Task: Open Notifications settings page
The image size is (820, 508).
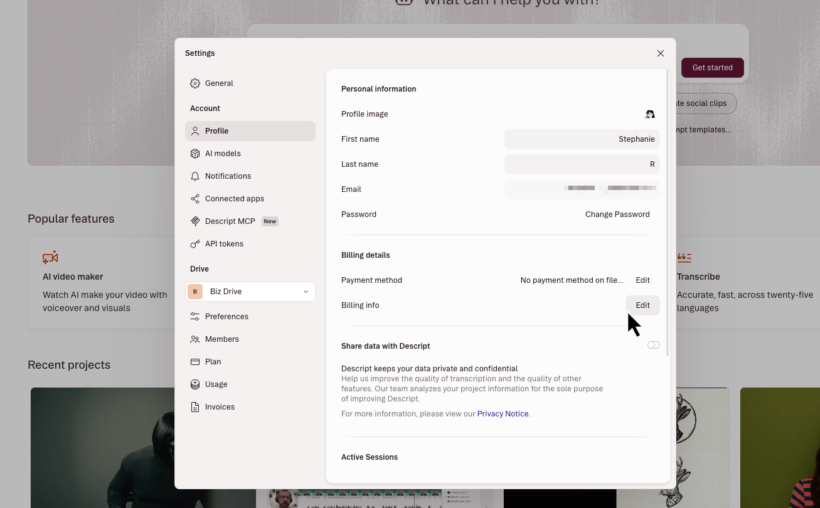Action: 250,176
